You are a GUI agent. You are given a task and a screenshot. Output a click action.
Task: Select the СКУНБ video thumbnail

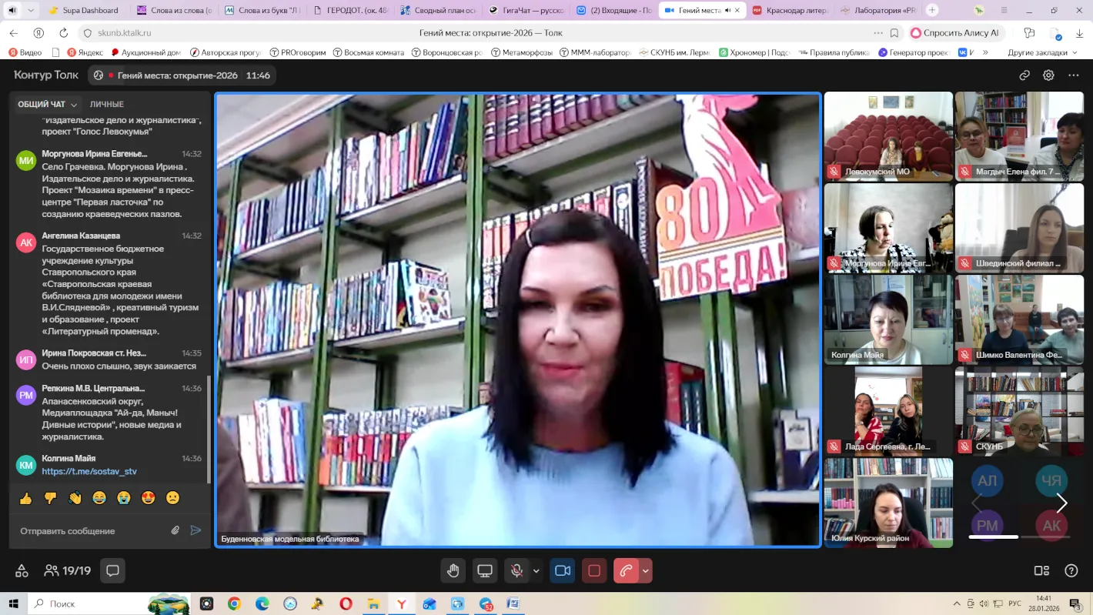pyautogui.click(x=1019, y=411)
